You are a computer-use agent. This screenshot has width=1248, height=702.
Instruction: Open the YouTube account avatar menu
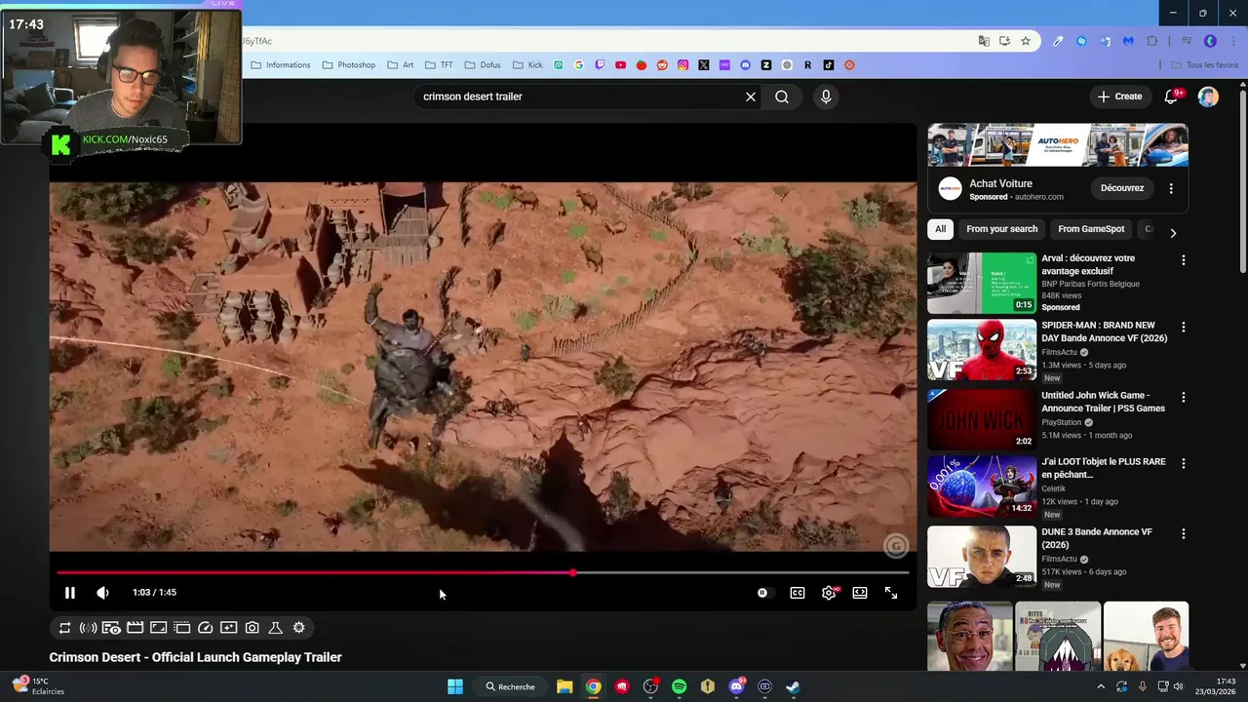pyautogui.click(x=1208, y=97)
